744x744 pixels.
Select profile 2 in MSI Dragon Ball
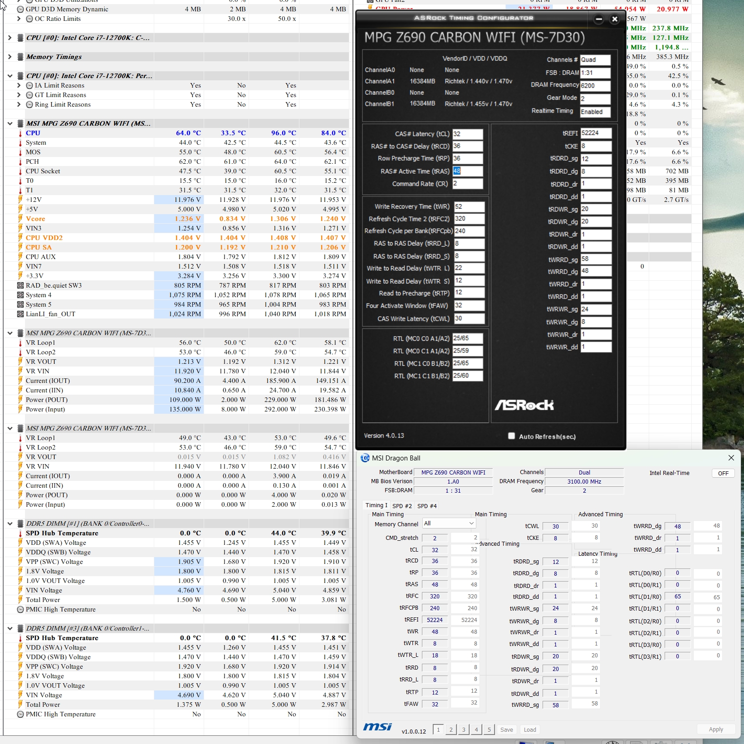(x=451, y=729)
